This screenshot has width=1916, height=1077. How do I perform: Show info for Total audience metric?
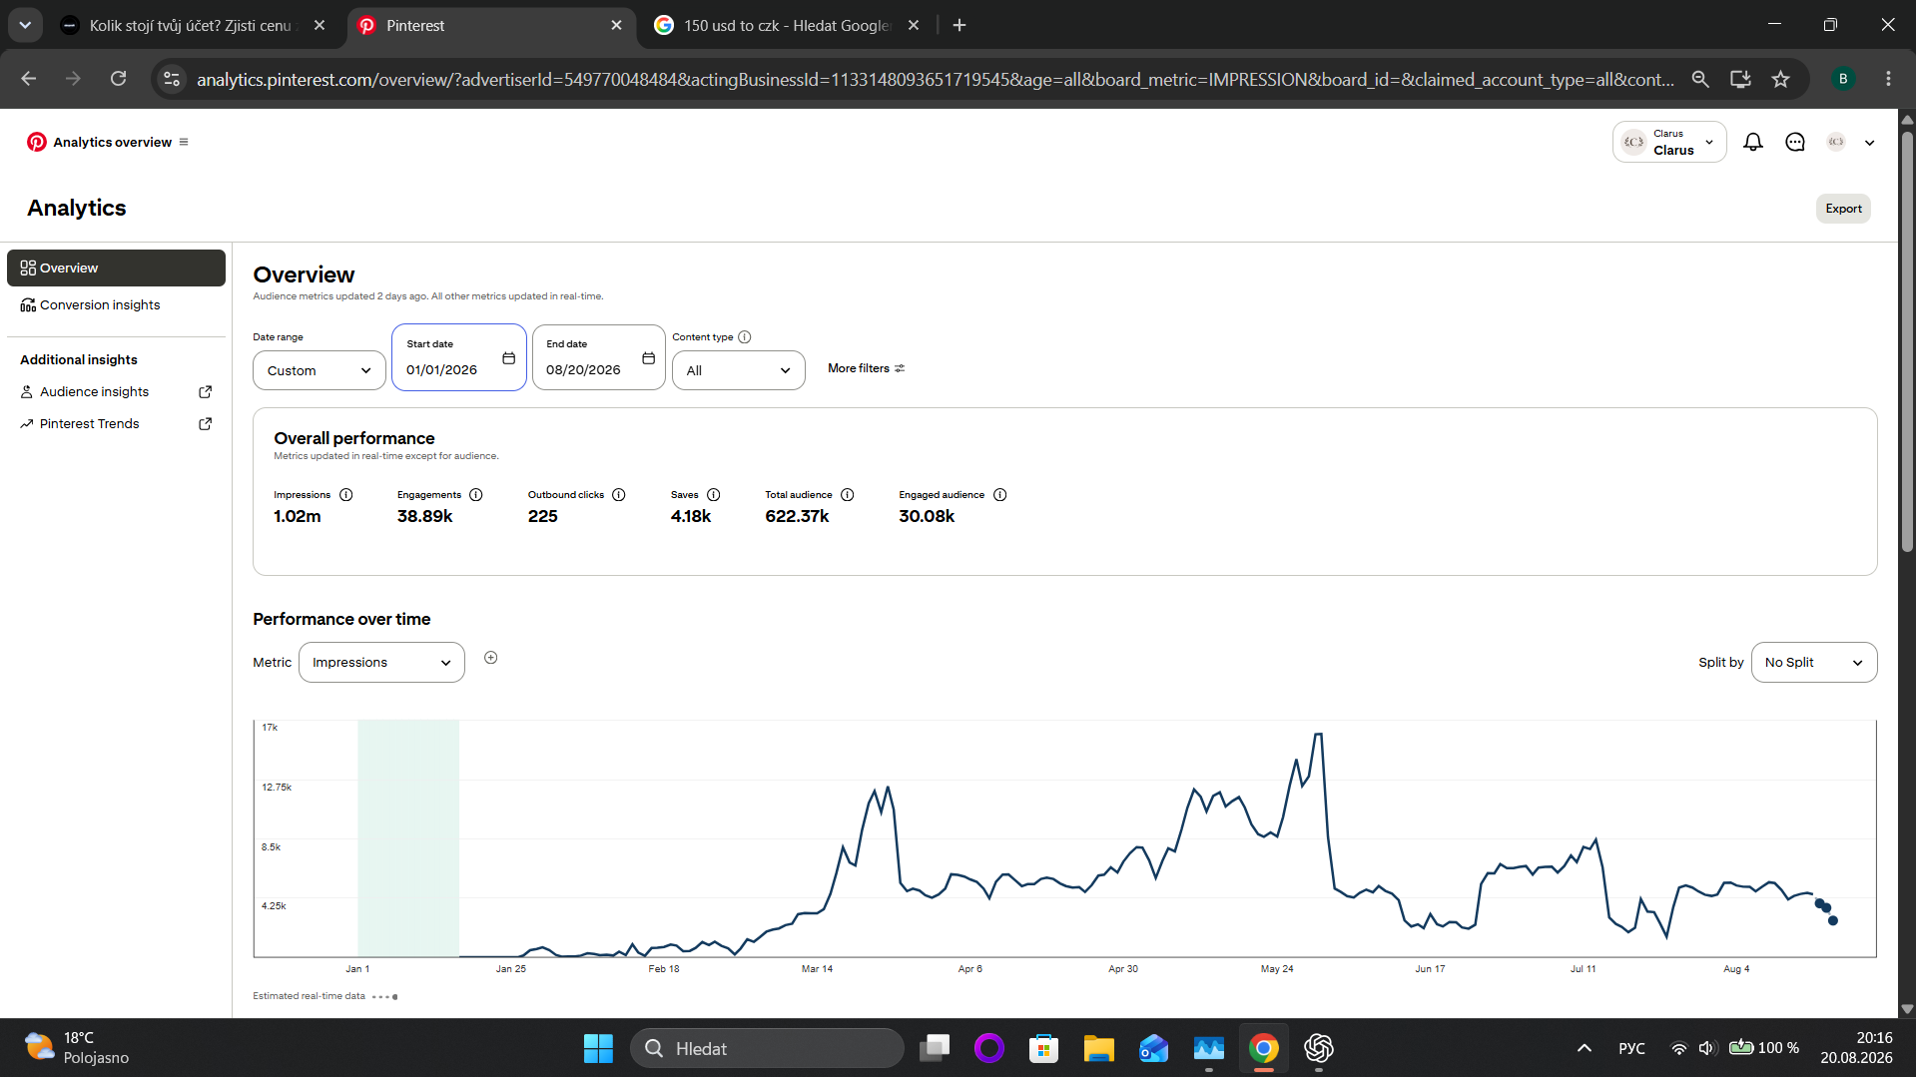click(848, 495)
